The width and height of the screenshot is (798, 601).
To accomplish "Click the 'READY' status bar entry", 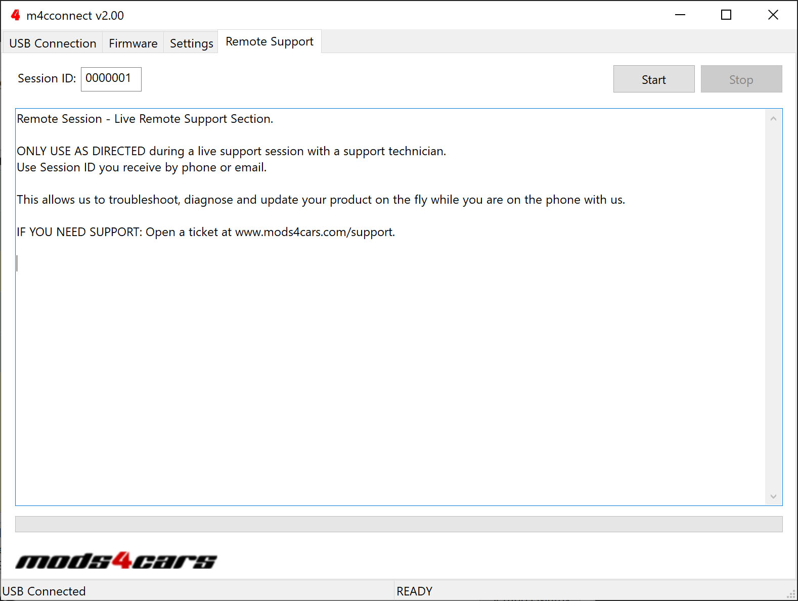I will [x=415, y=591].
